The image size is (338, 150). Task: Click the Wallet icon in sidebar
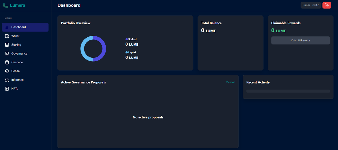tap(7, 36)
